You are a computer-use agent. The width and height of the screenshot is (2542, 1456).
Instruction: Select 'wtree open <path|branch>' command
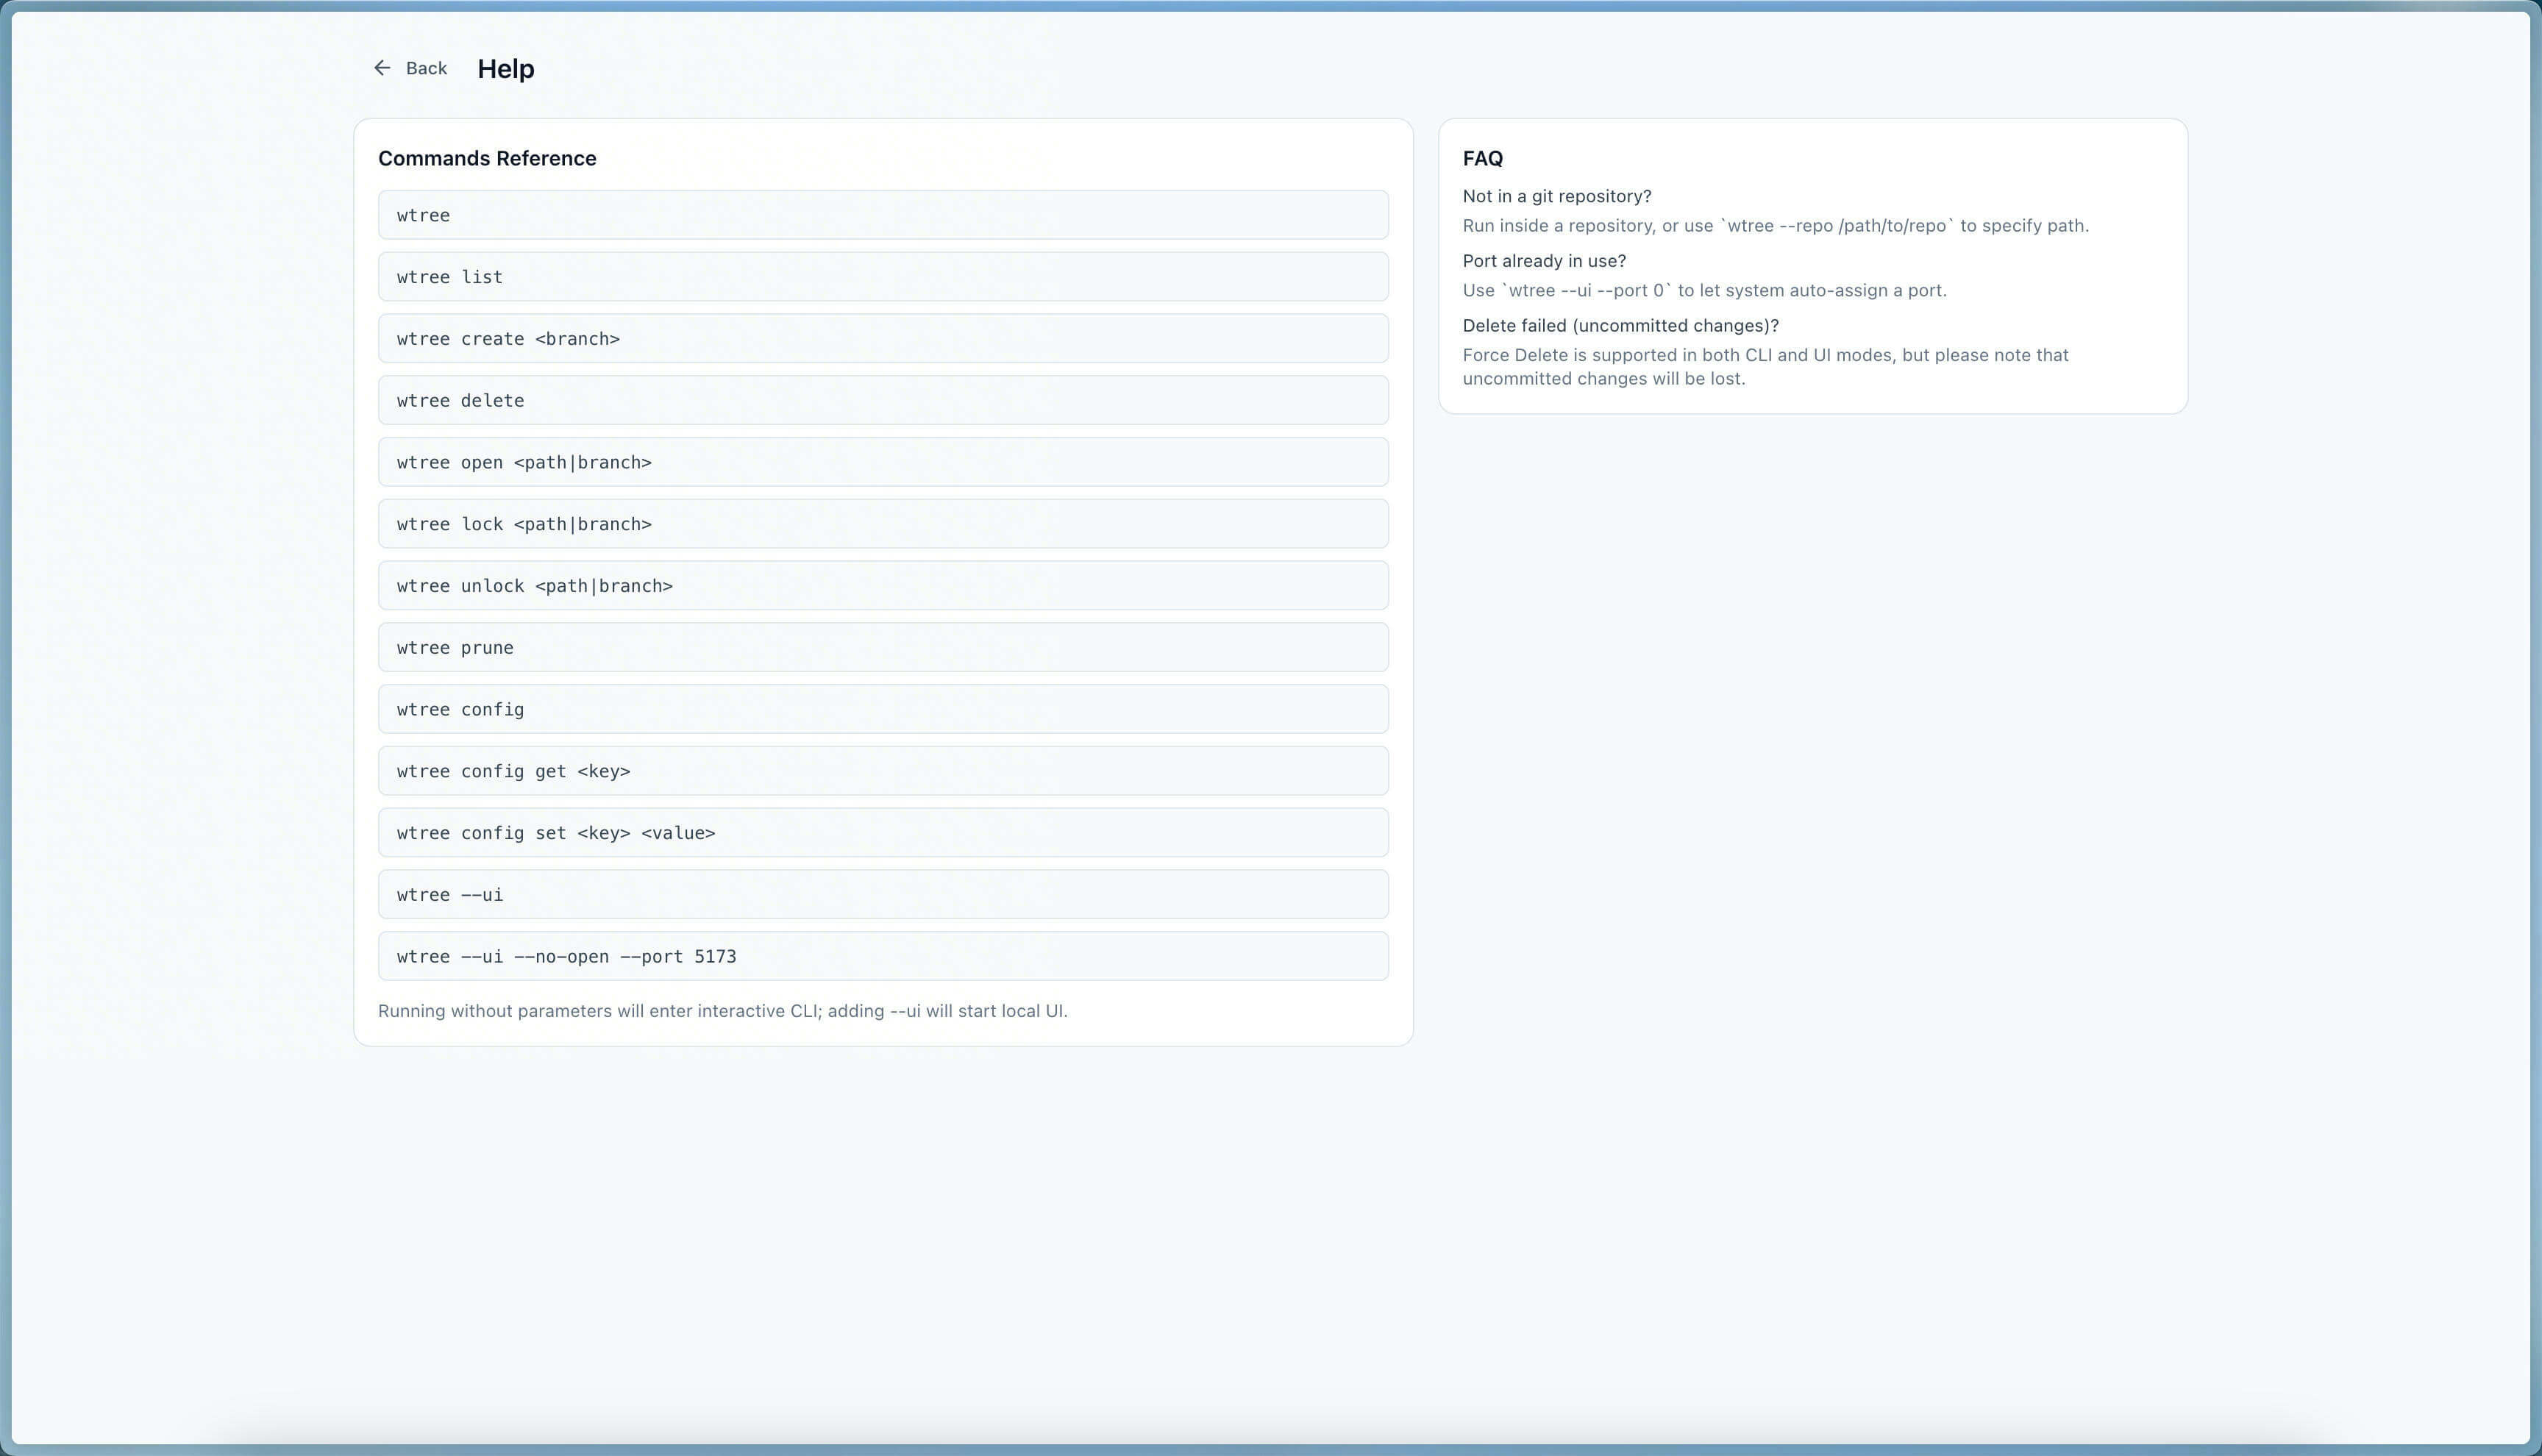(882, 462)
